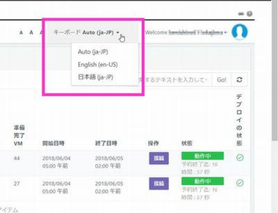Click the 操作 column header
The width and height of the screenshot is (278, 213).
tap(153, 143)
